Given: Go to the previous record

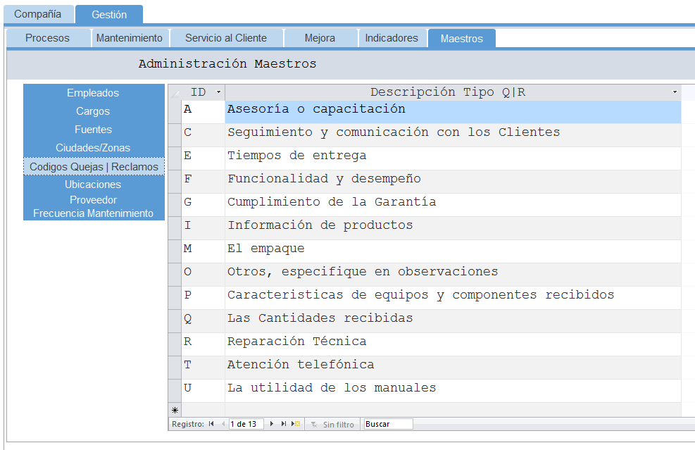Looking at the screenshot, I should click(223, 424).
